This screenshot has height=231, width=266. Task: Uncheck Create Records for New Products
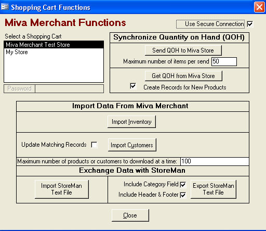point(133,86)
